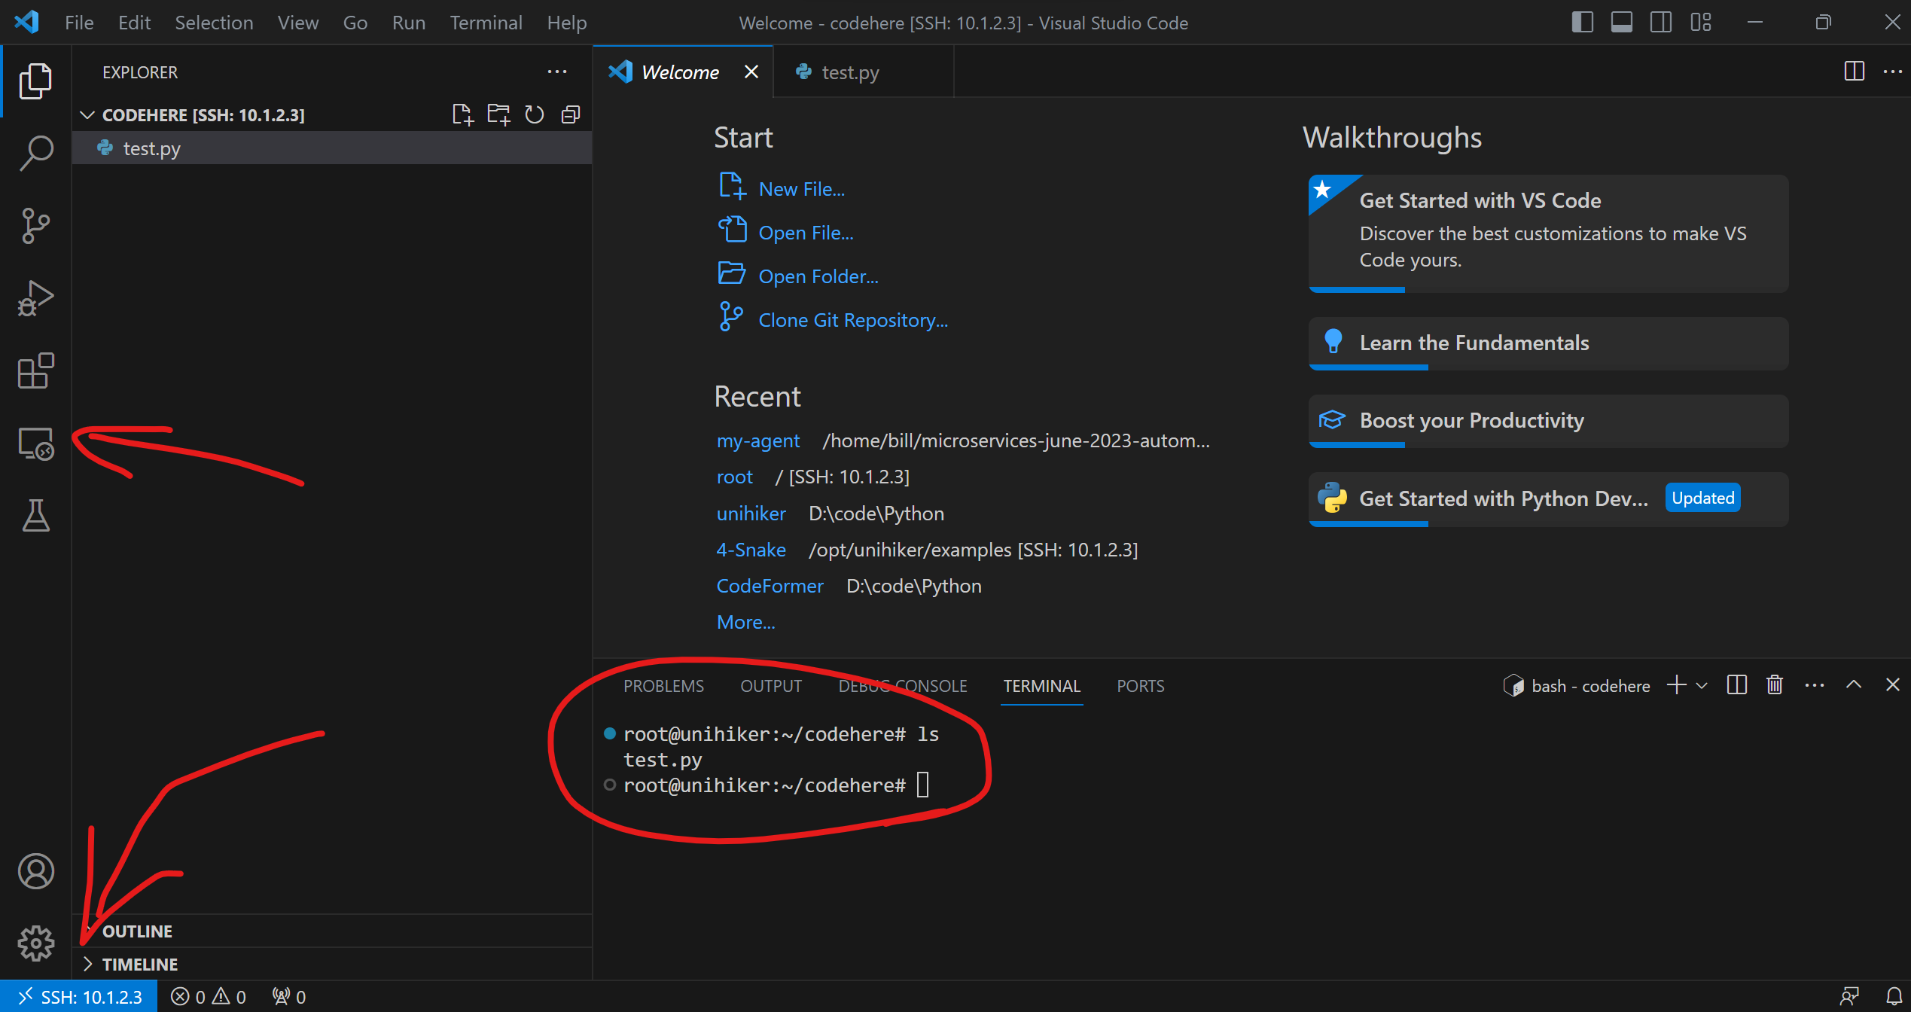Close the Welcome tab
1911x1012 pixels.
(751, 72)
